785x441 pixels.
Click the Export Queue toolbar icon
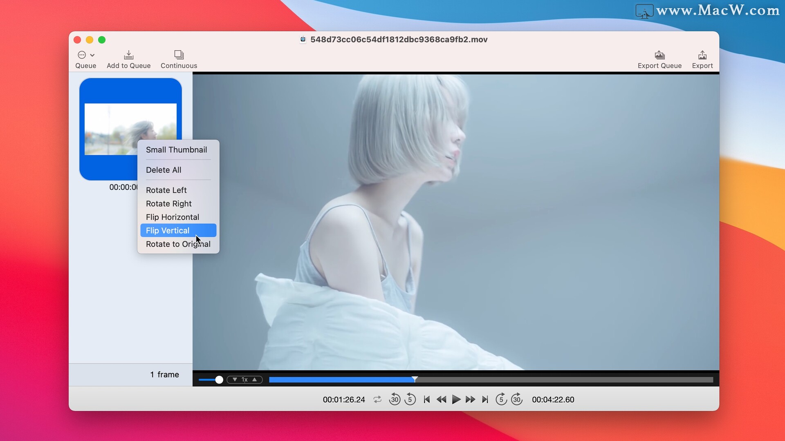[659, 55]
